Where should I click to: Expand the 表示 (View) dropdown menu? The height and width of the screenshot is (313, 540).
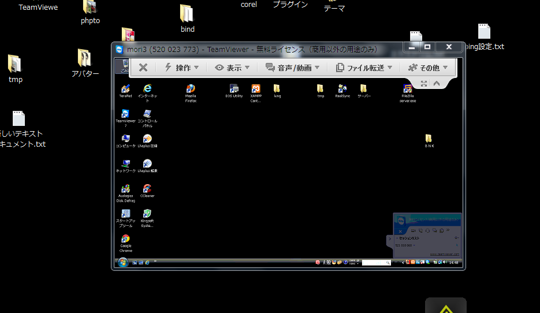(232, 68)
